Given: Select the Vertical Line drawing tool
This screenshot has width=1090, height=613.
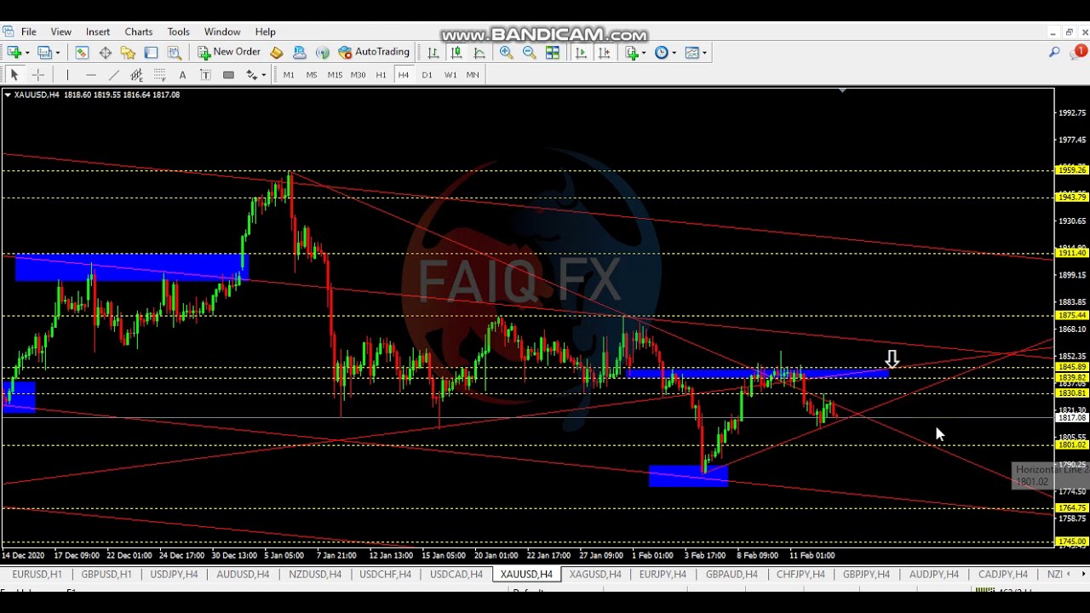Looking at the screenshot, I should (x=67, y=75).
